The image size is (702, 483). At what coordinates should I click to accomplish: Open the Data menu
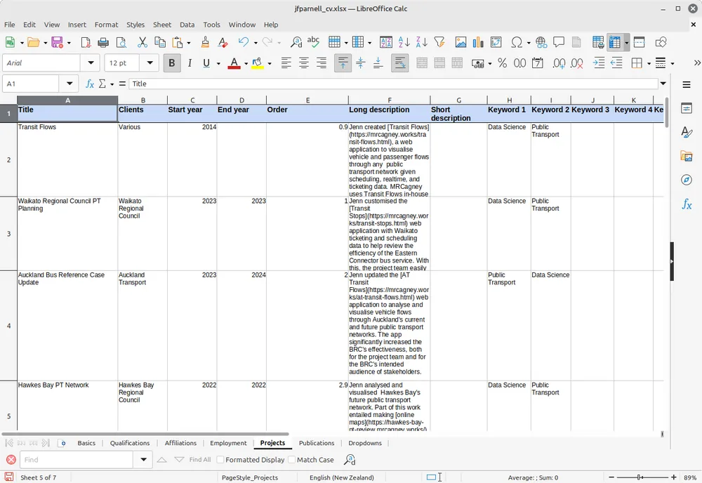[187, 25]
